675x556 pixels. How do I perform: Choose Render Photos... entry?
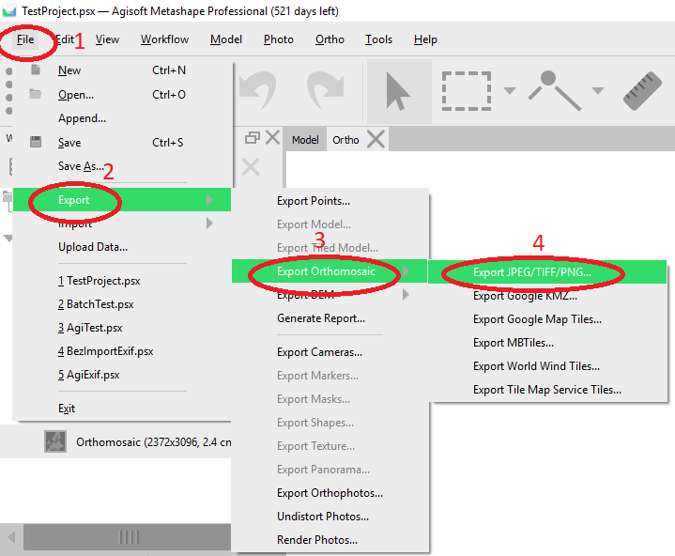coord(330,540)
